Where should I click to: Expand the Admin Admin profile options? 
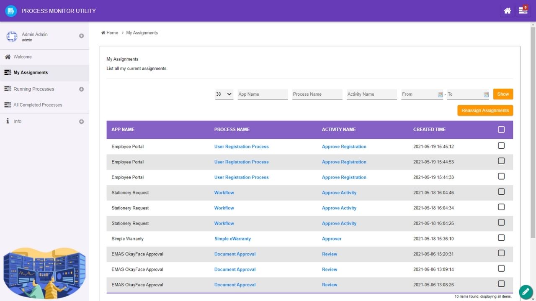tap(82, 36)
